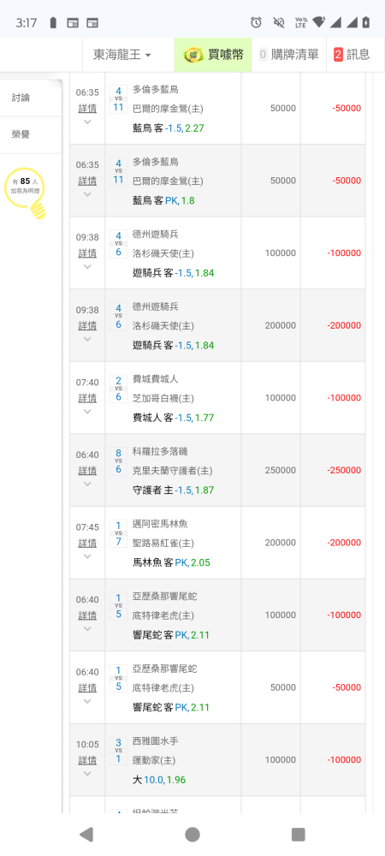This screenshot has height=856, width=385.
Task: Expand the chevron under 09:38 Rangers 100000 row
Action: (87, 267)
